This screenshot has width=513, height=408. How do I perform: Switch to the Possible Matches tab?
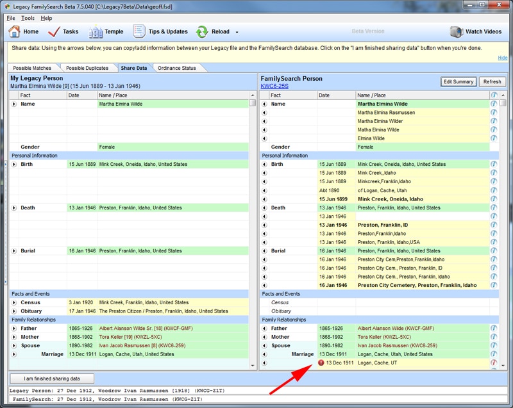tap(32, 68)
